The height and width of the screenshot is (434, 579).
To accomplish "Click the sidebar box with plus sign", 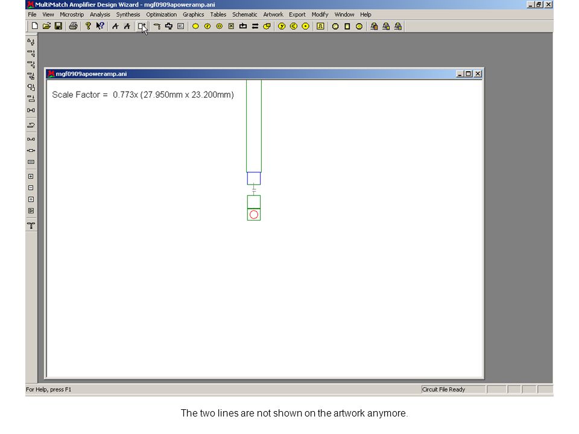I will 31,177.
